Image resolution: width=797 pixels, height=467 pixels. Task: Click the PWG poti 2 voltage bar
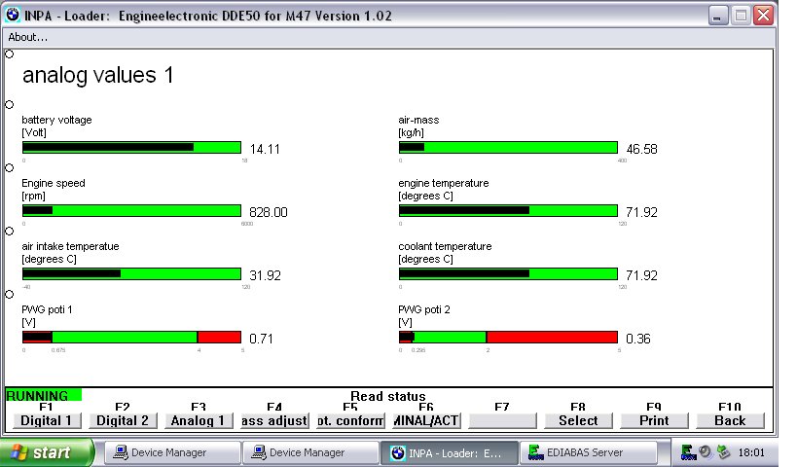(x=508, y=337)
